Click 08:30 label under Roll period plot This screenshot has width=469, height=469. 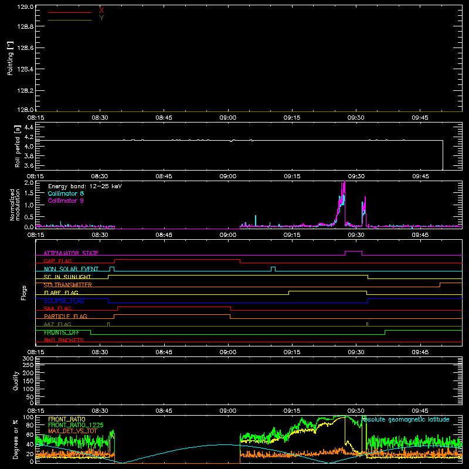[x=100, y=176]
